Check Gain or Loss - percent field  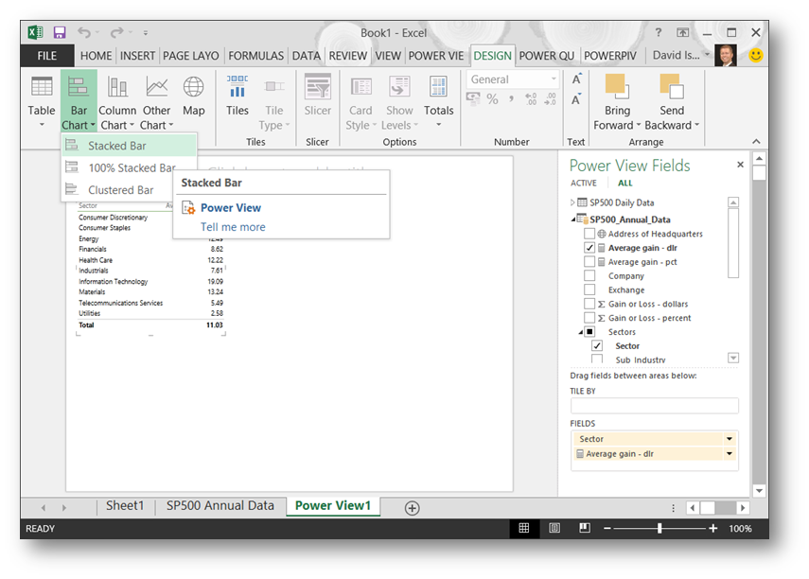589,317
